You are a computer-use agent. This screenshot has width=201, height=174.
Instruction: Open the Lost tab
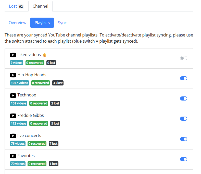pos(16,6)
